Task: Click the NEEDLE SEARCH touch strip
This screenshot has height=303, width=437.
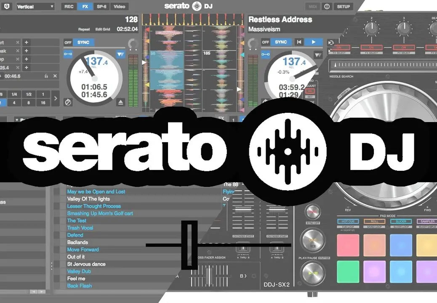Action: [x=383, y=66]
